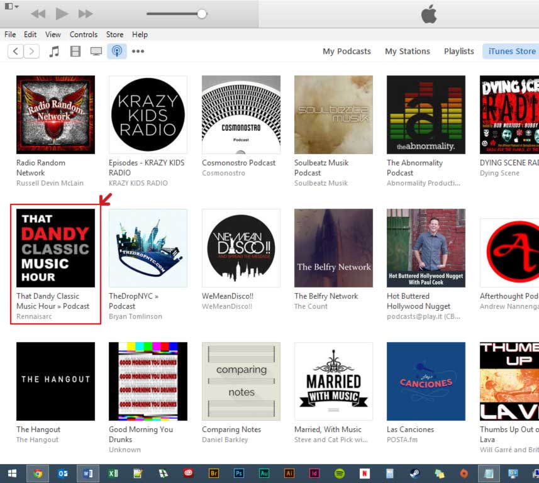The height and width of the screenshot is (483, 539).
Task: Launch Adobe Bridge from the taskbar
Action: tap(213, 474)
